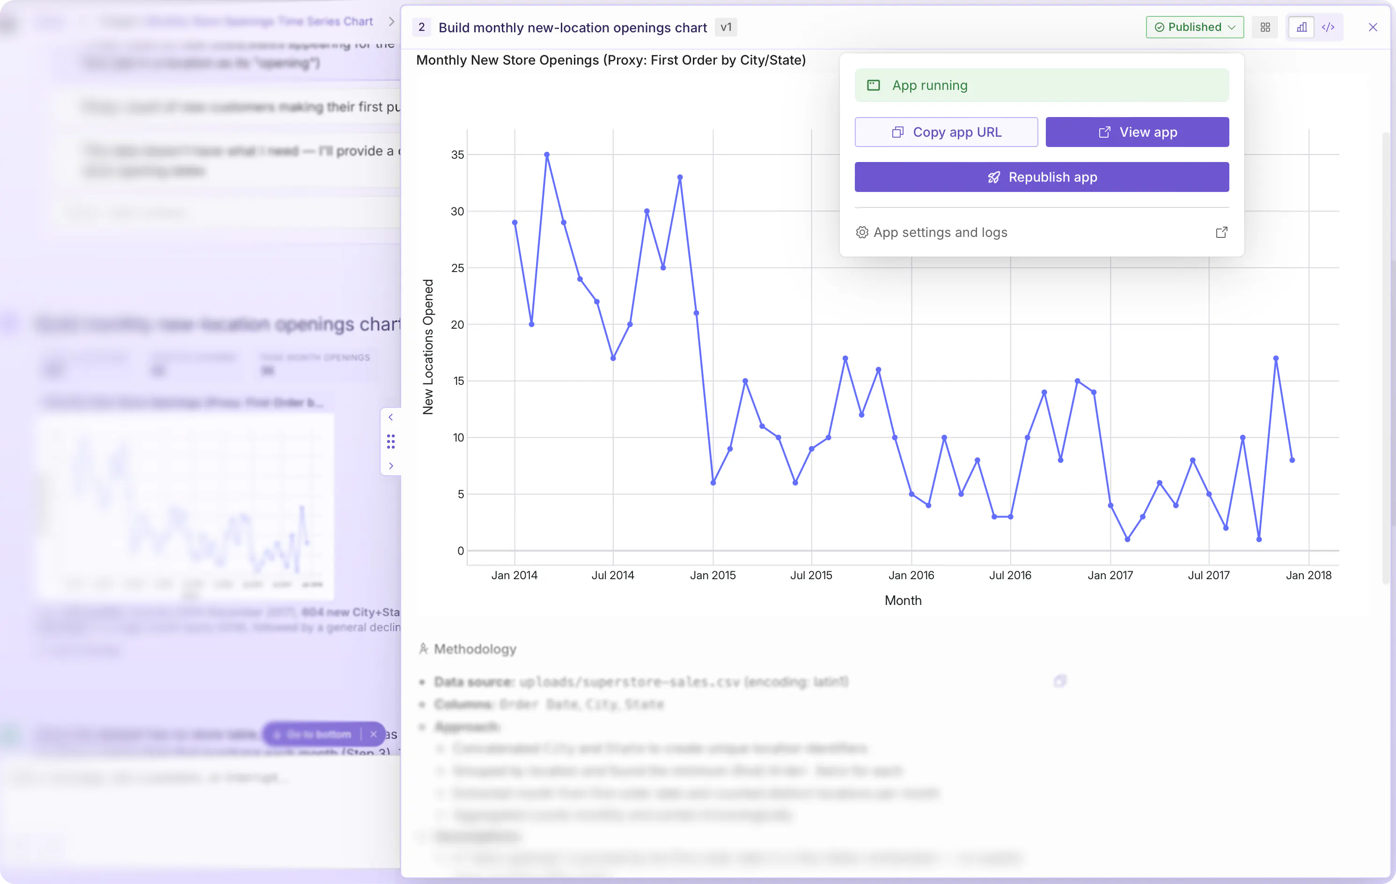1396x884 pixels.
Task: Collapse the panel with the left chevron handle
Action: (391, 417)
